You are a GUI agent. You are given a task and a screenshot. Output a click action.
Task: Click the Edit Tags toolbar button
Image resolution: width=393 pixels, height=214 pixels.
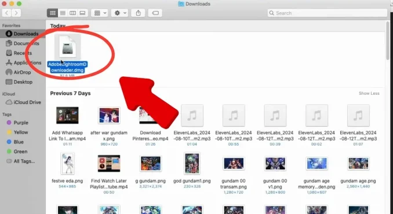point(155,13)
